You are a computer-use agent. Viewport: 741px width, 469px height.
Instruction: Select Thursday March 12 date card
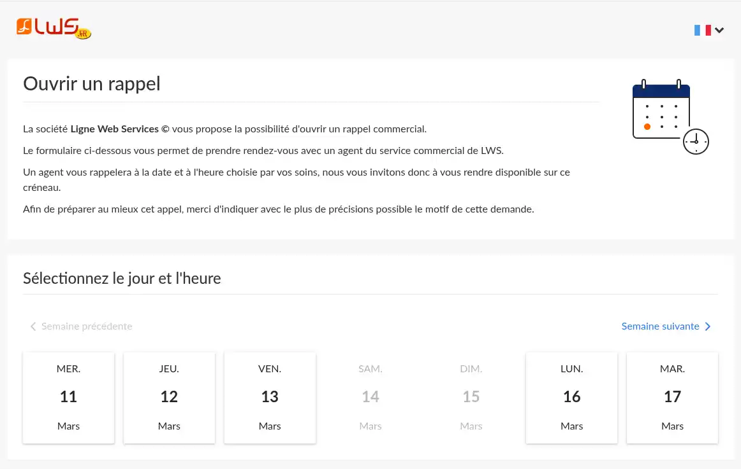[x=169, y=397]
